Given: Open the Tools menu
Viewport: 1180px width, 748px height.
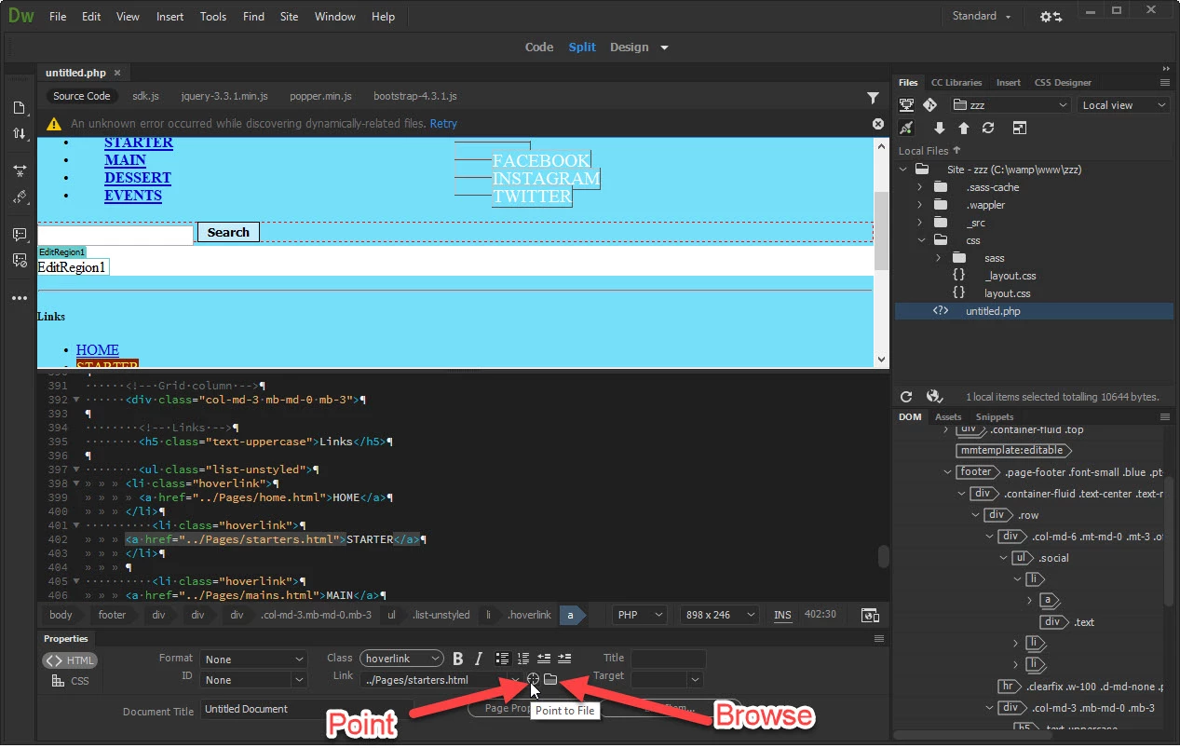Looking at the screenshot, I should tap(213, 17).
